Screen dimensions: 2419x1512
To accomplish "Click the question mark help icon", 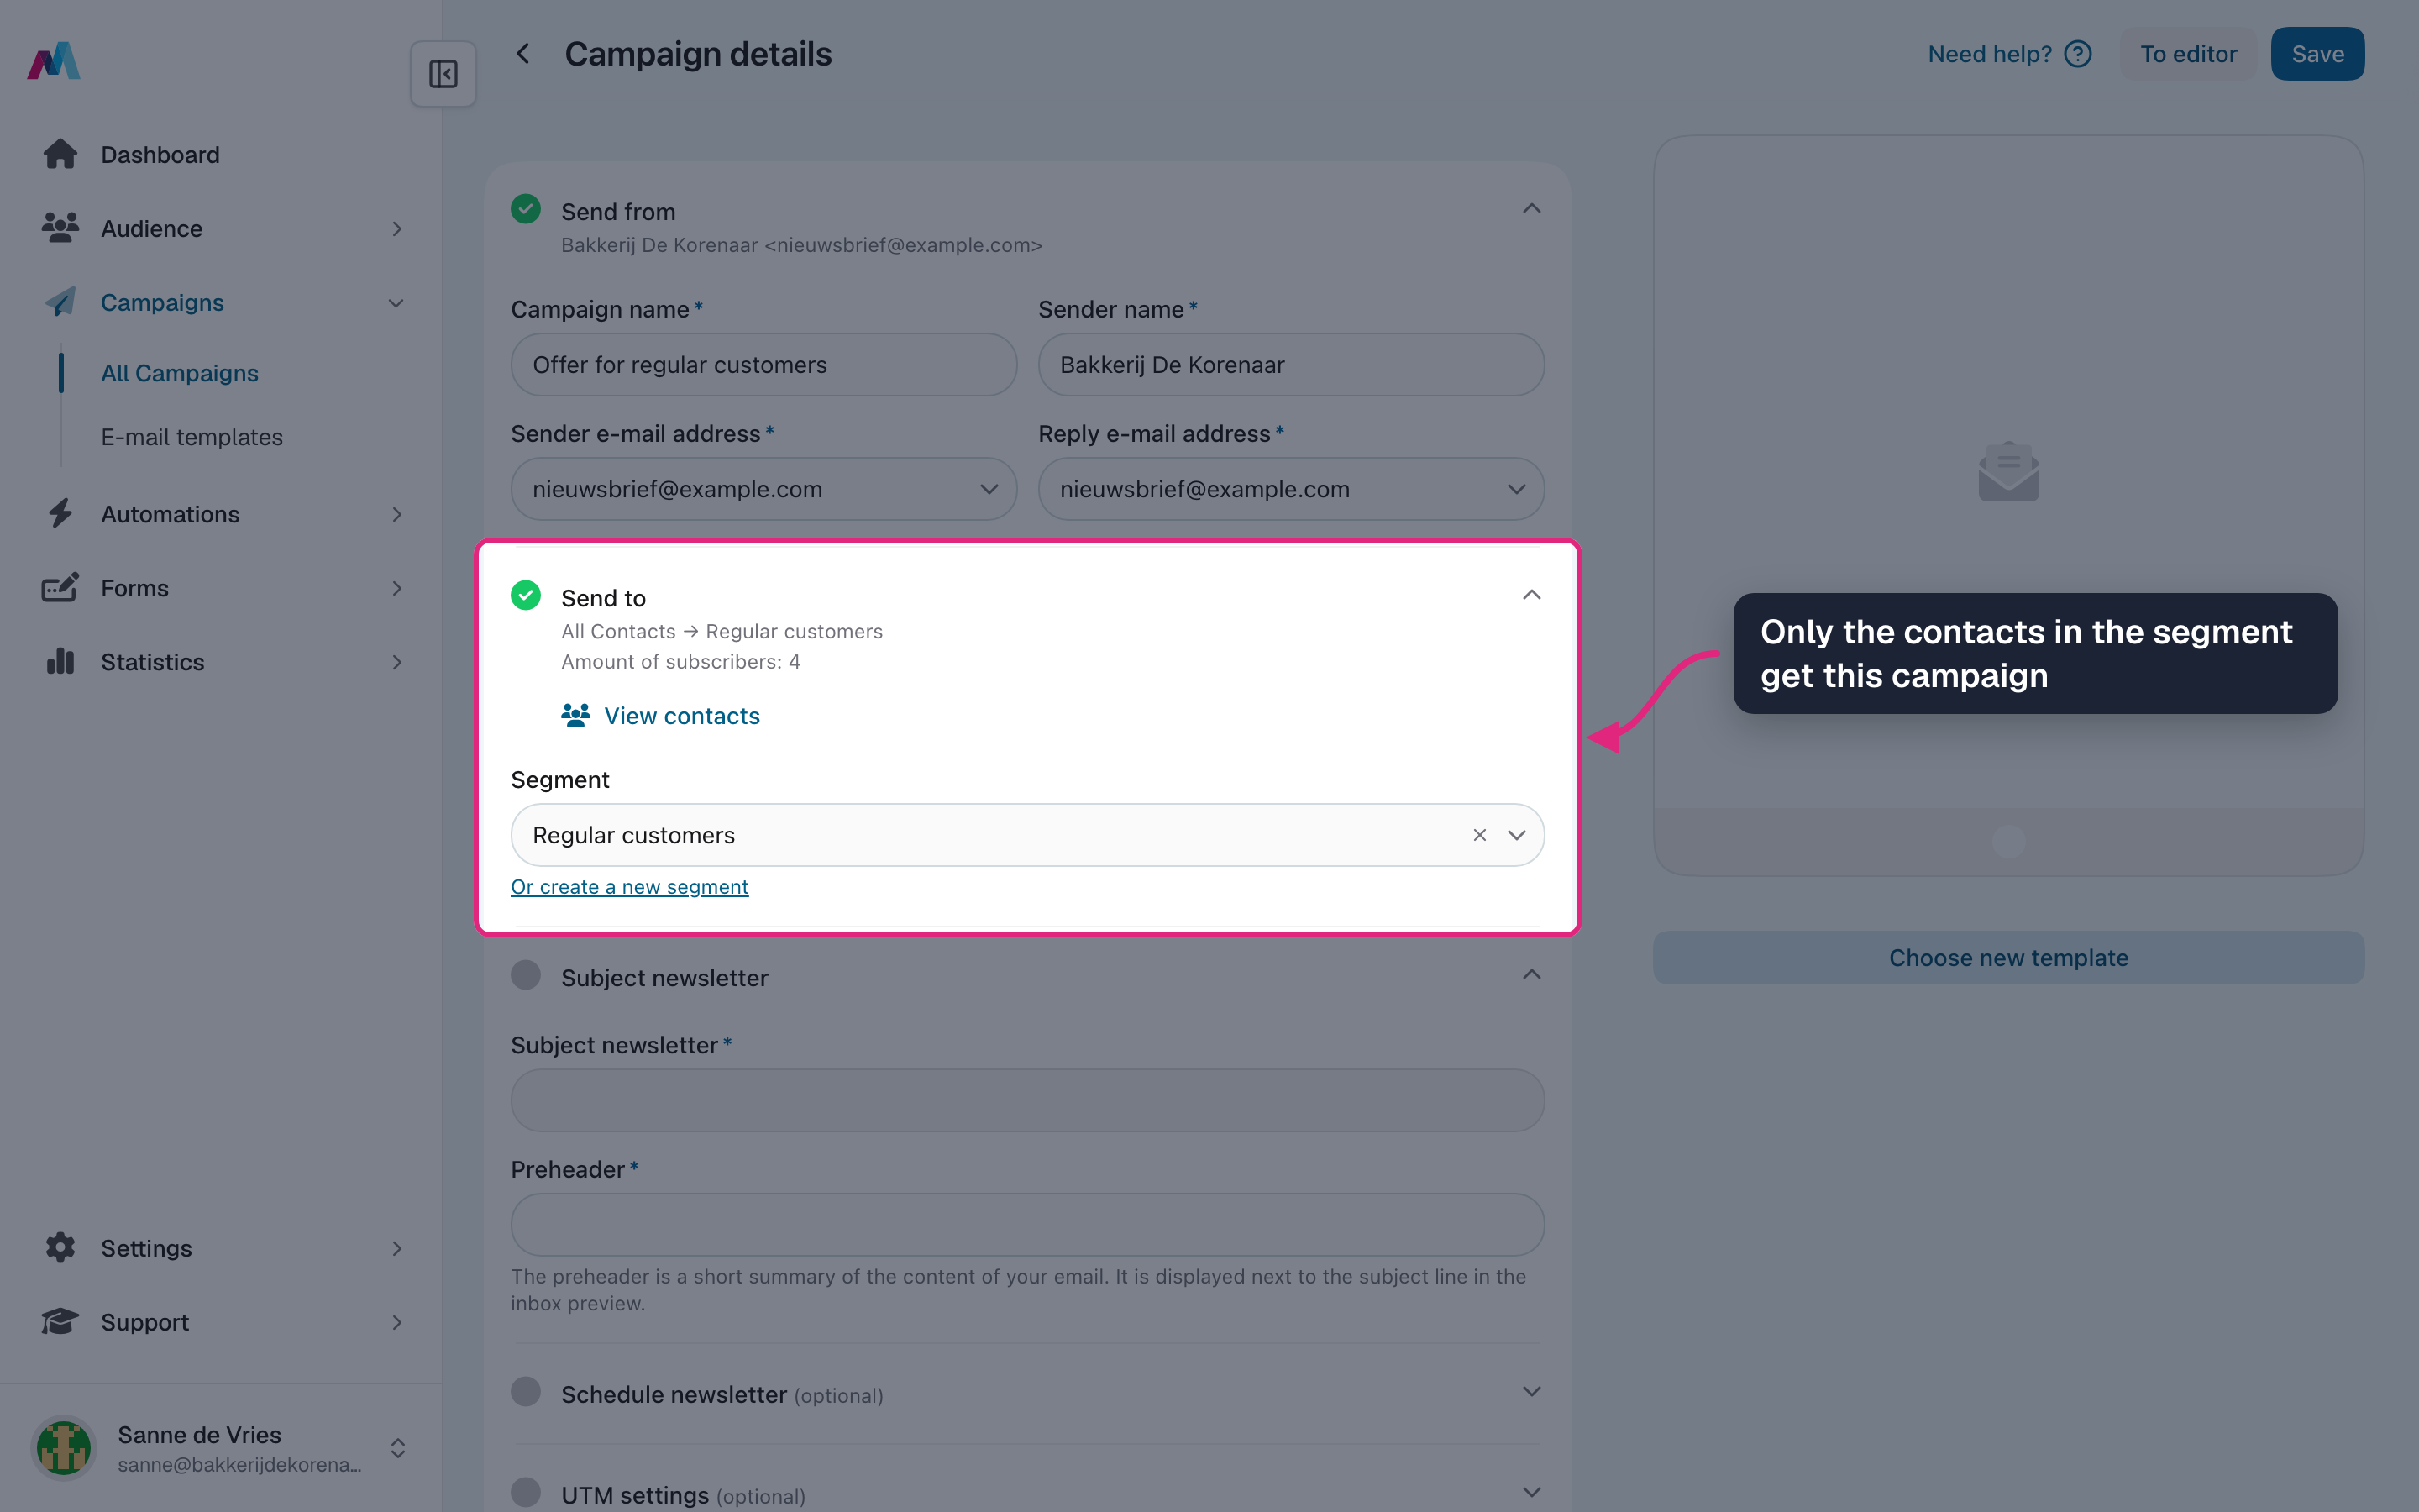I will pos(2077,54).
